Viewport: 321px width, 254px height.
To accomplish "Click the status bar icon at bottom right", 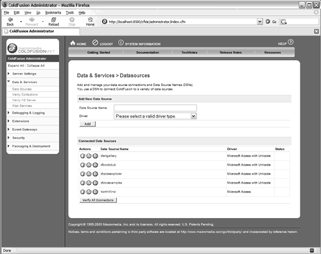I will click(312, 250).
